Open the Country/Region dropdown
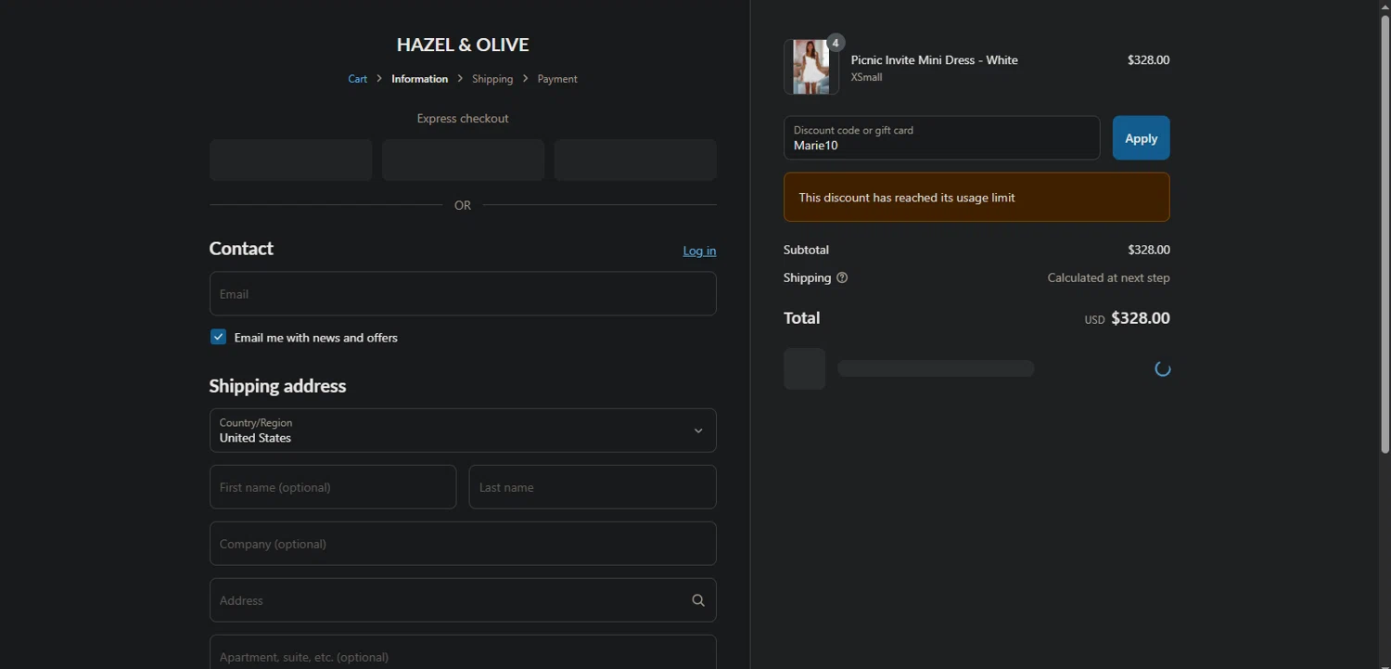 click(x=463, y=431)
